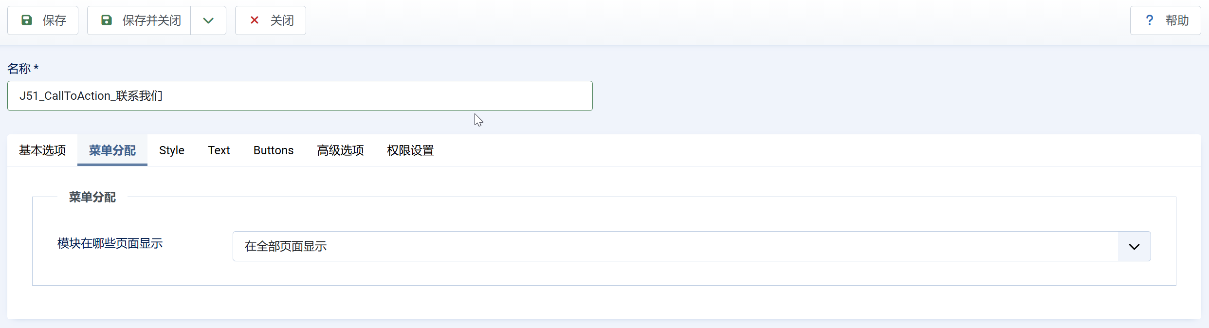Open the Style tab

click(172, 150)
